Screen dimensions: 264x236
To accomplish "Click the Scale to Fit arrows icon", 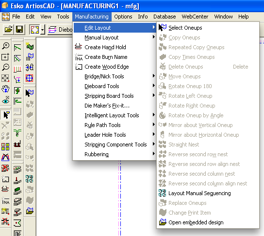I will [x=5, y=78].
